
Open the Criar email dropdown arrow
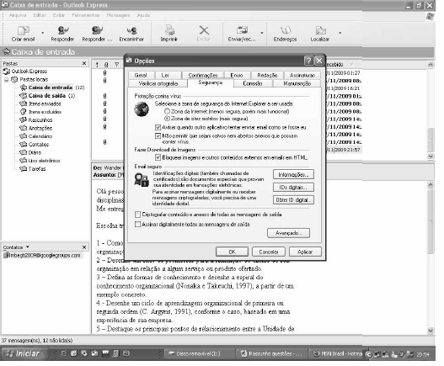[x=43, y=33]
